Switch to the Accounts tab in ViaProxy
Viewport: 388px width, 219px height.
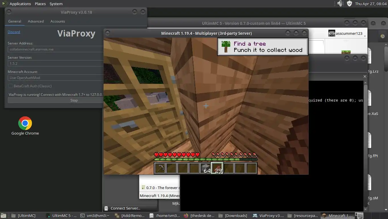[58, 21]
